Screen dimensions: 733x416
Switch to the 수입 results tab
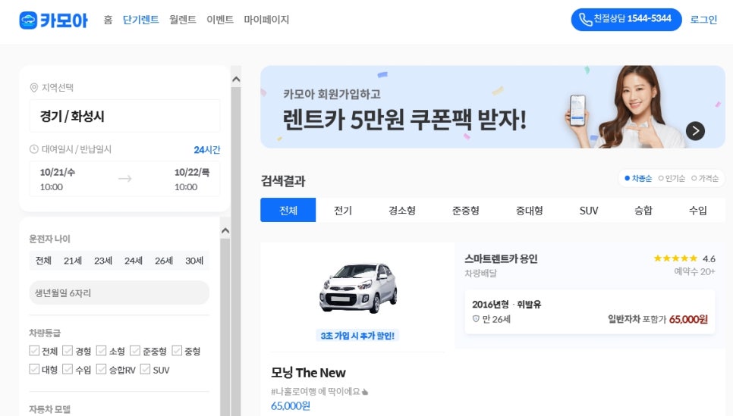698,210
